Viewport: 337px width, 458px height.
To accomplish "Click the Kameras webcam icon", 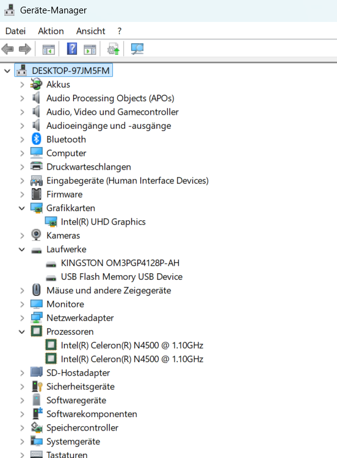I will point(36,235).
